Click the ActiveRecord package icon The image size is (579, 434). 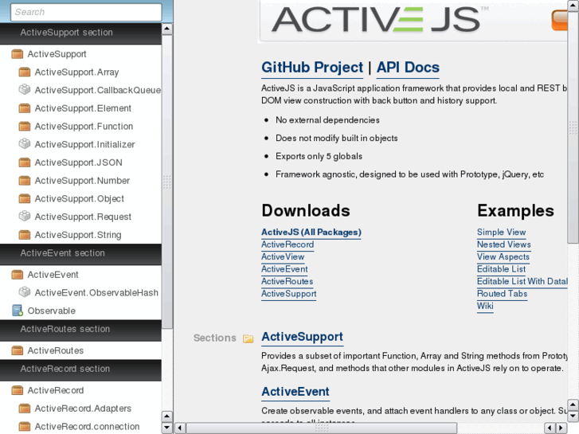point(17,390)
